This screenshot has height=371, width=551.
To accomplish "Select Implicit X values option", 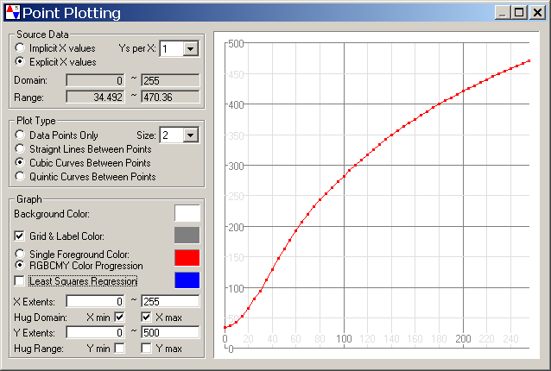I will [x=21, y=48].
